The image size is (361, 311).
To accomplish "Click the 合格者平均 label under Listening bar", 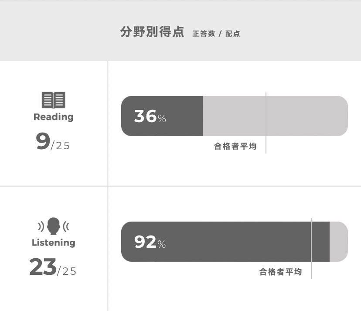I will point(280,272).
